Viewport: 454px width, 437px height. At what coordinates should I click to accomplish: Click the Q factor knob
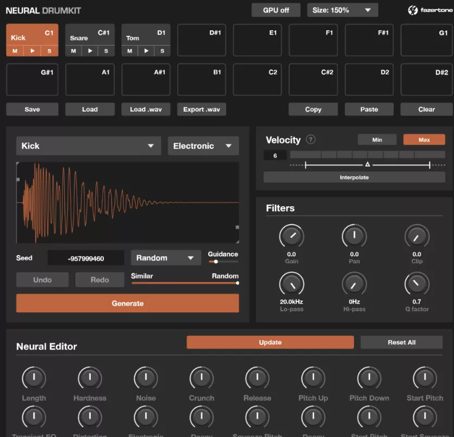416,284
